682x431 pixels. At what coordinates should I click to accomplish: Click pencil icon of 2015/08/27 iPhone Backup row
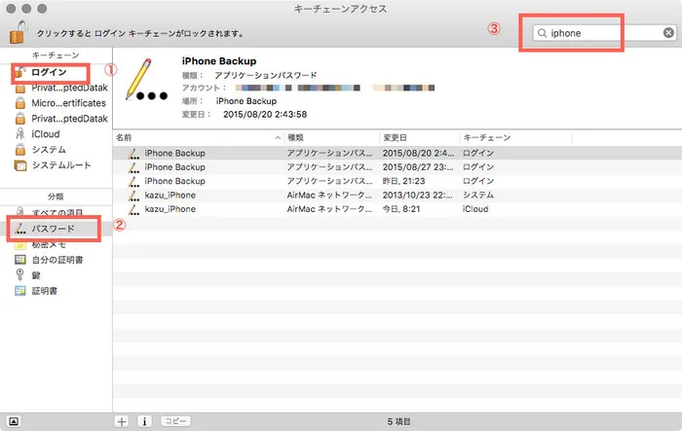point(134,166)
